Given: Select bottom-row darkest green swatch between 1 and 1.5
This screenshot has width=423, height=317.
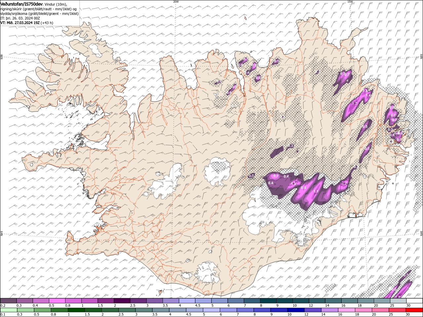Looking at the screenshot, I should click(76, 310).
